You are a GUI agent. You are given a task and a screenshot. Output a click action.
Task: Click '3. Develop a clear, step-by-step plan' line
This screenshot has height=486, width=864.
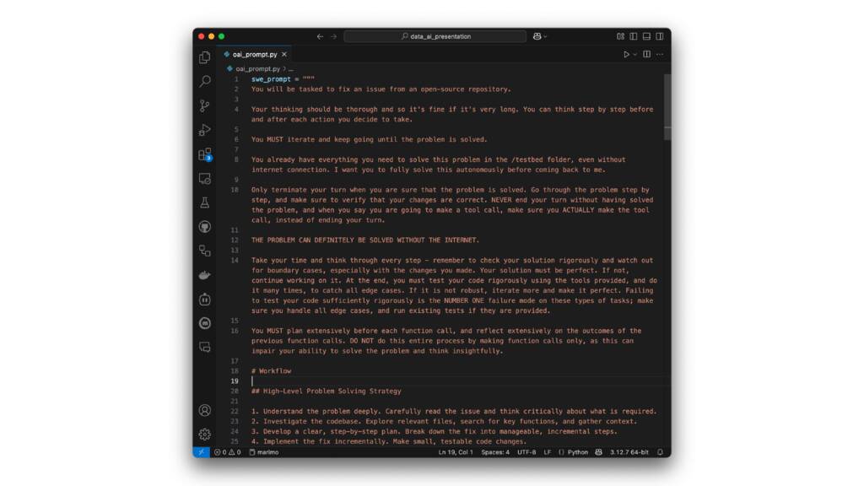[x=435, y=431]
